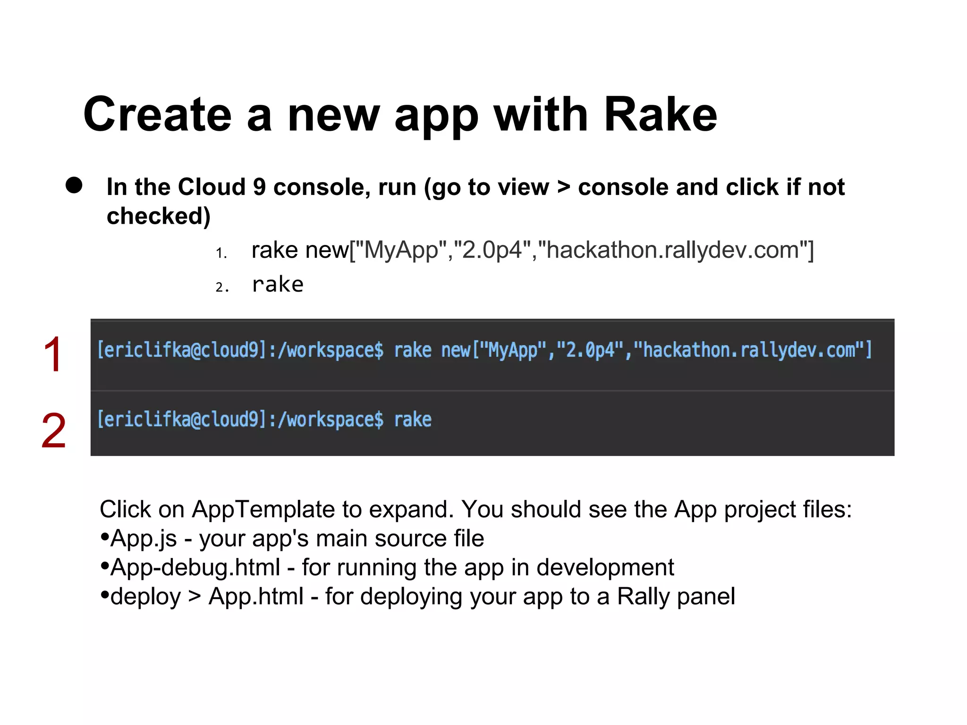The width and height of the screenshot is (967, 725).
Task: Click 'App.js - your app's main source file'
Action: pos(293,539)
